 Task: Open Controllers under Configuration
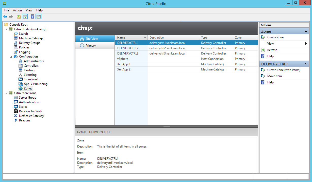(x=31, y=66)
